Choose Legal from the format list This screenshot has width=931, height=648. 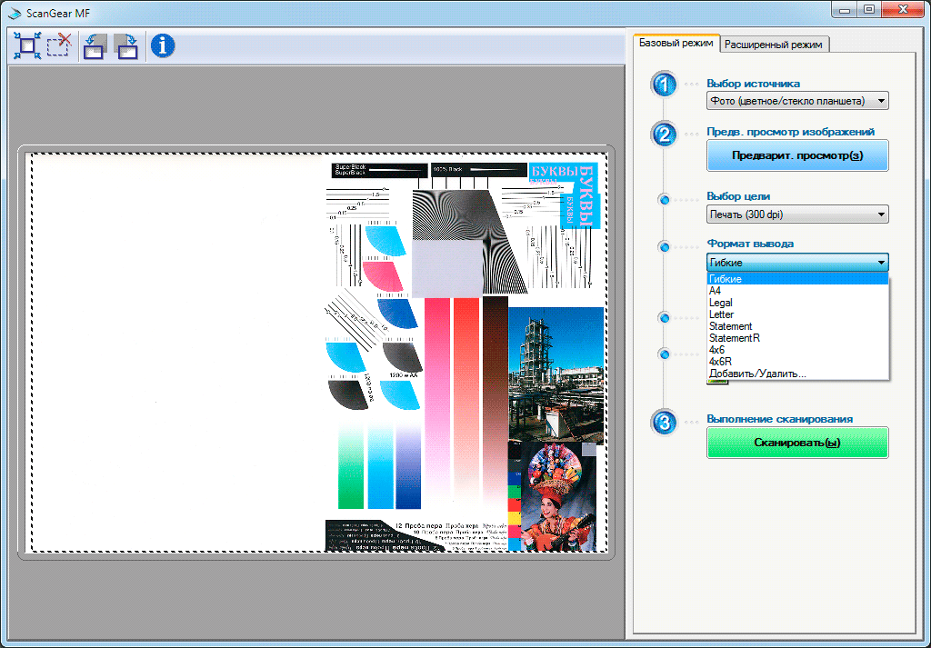pos(797,303)
